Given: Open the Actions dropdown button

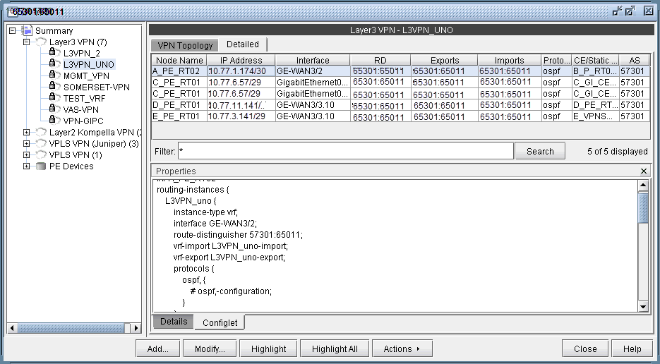Looking at the screenshot, I should tap(402, 348).
